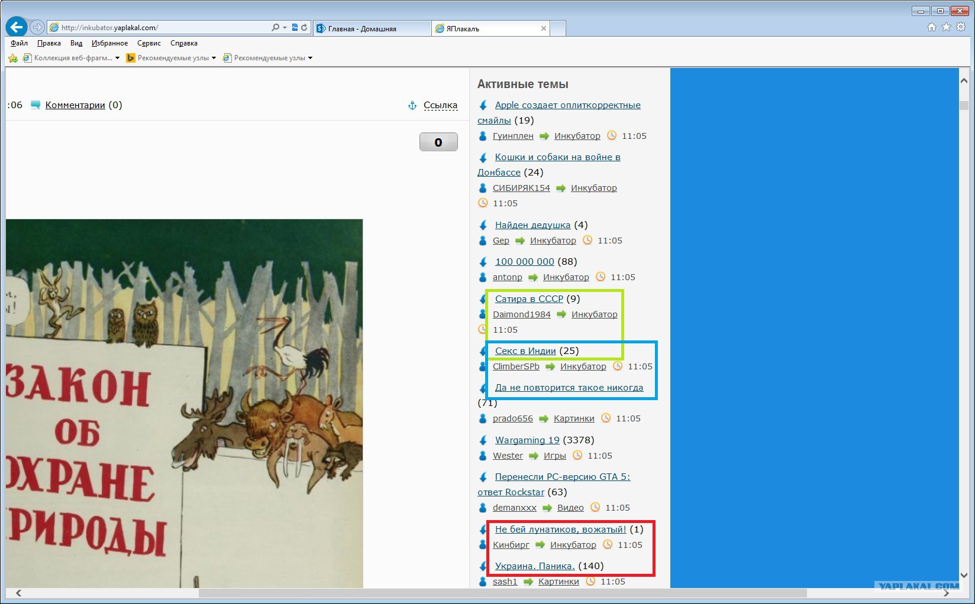Close the ЯПлакалъ tab
975x604 pixels.
pos(544,28)
